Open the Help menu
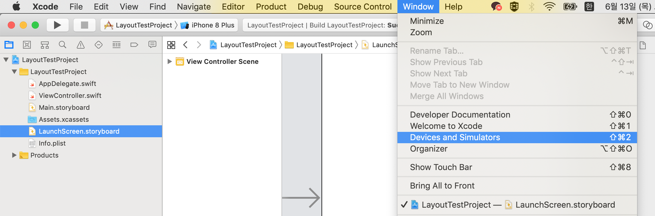The image size is (655, 216). (453, 7)
